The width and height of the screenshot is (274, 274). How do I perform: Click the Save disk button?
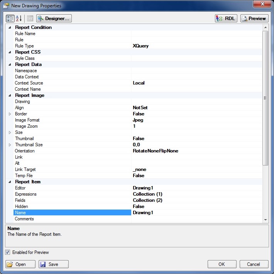pyautogui.click(x=54, y=264)
